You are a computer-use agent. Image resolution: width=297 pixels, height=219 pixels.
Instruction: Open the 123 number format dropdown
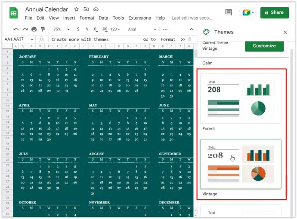[x=115, y=29]
